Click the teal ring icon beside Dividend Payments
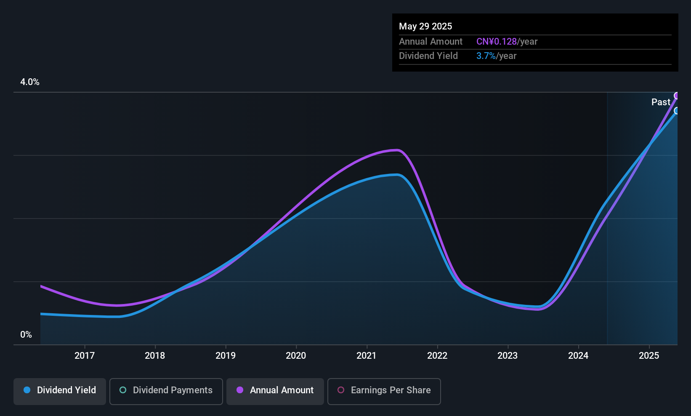The width and height of the screenshot is (691, 416). 123,390
